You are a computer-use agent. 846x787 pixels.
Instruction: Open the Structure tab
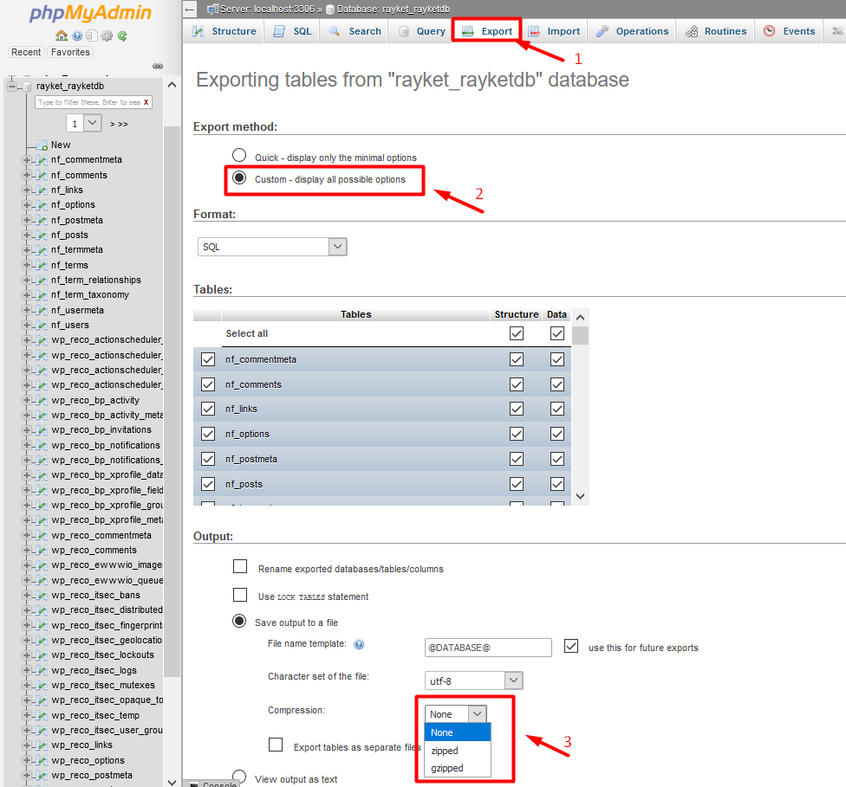(x=225, y=31)
